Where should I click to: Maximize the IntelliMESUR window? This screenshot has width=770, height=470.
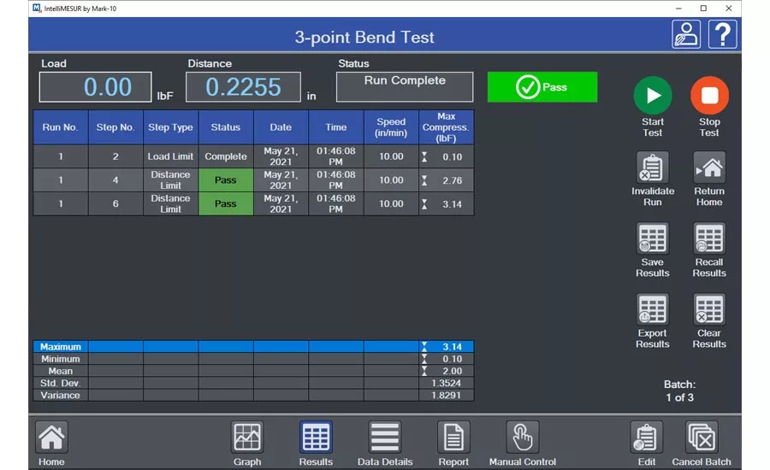coord(703,9)
